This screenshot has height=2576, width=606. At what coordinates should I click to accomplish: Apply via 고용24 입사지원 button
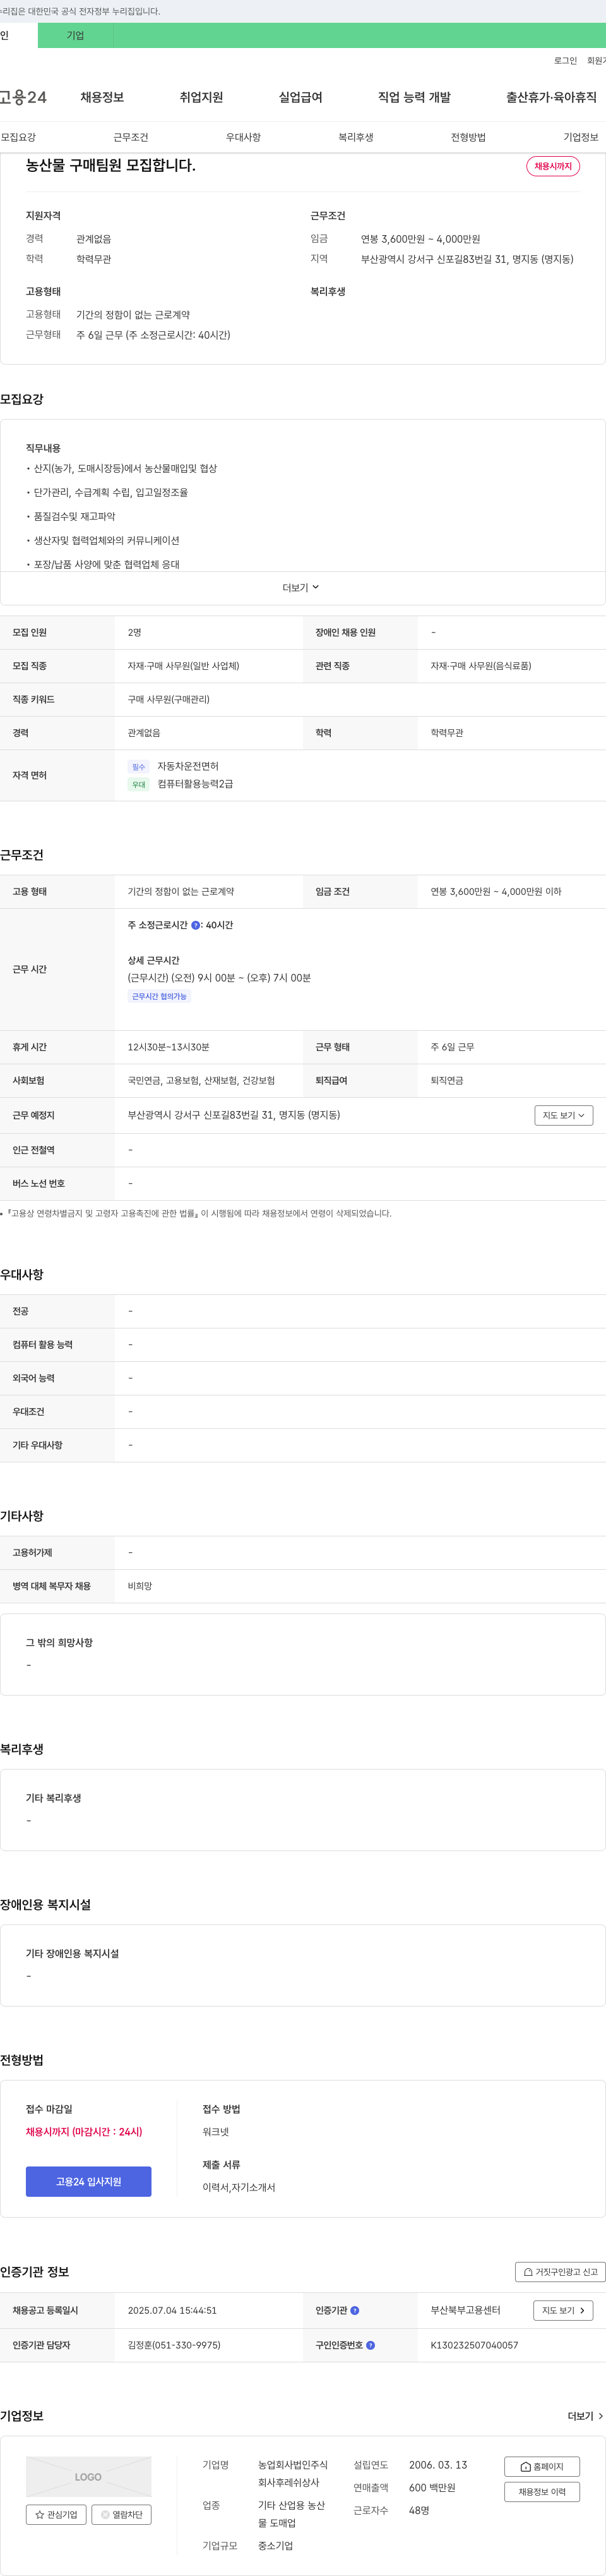89,2182
